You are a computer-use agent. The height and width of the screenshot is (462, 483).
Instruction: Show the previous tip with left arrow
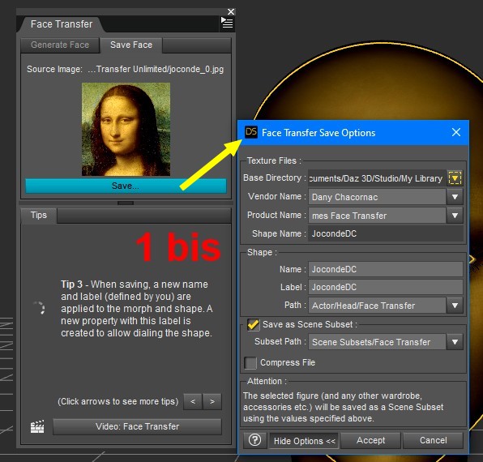coord(193,401)
